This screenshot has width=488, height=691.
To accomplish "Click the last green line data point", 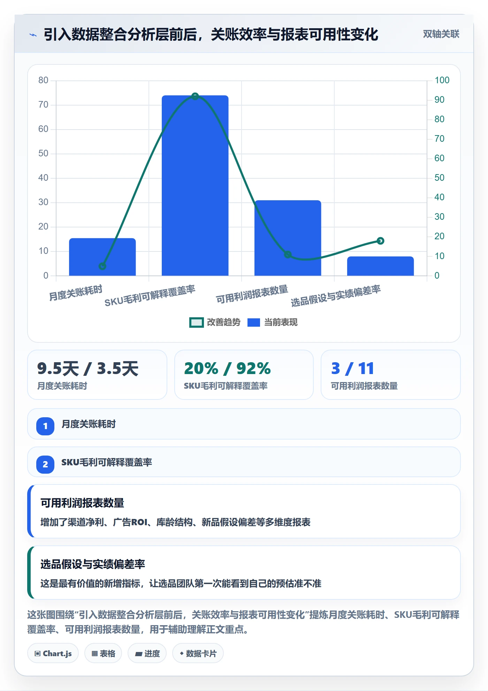I will pos(381,241).
